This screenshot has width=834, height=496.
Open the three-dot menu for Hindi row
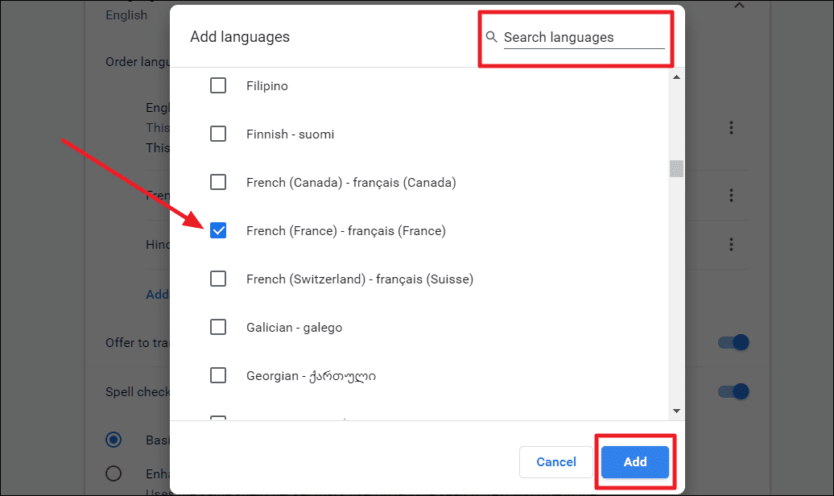click(x=731, y=244)
